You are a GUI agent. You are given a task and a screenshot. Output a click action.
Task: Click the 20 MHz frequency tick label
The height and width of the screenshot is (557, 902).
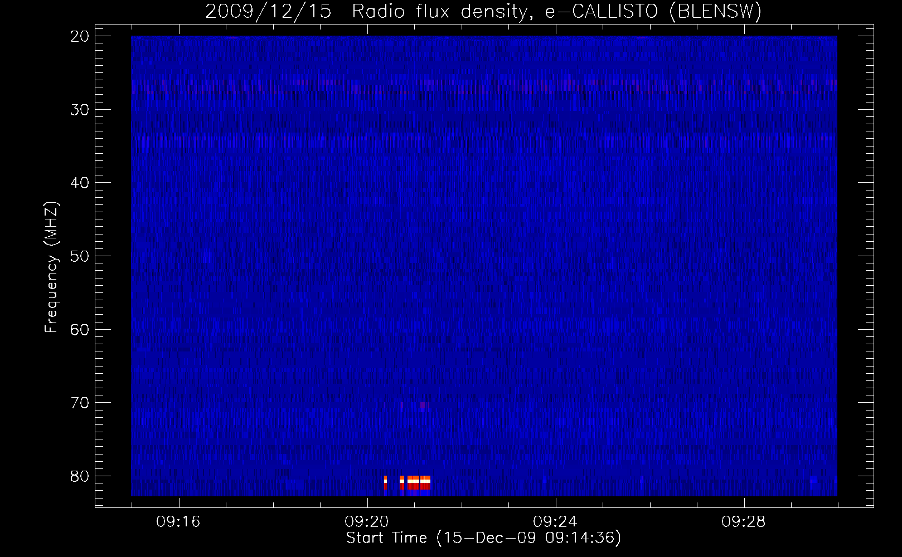coord(80,36)
